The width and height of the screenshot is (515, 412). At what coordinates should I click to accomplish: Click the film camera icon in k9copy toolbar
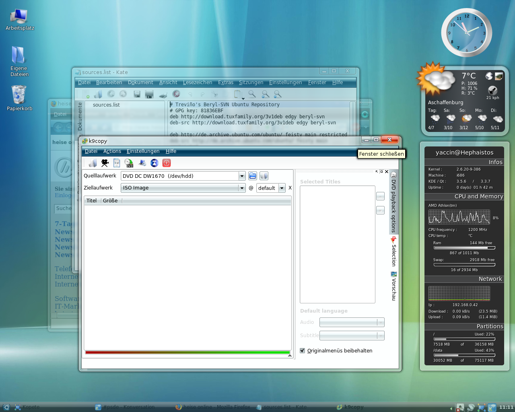tap(105, 163)
